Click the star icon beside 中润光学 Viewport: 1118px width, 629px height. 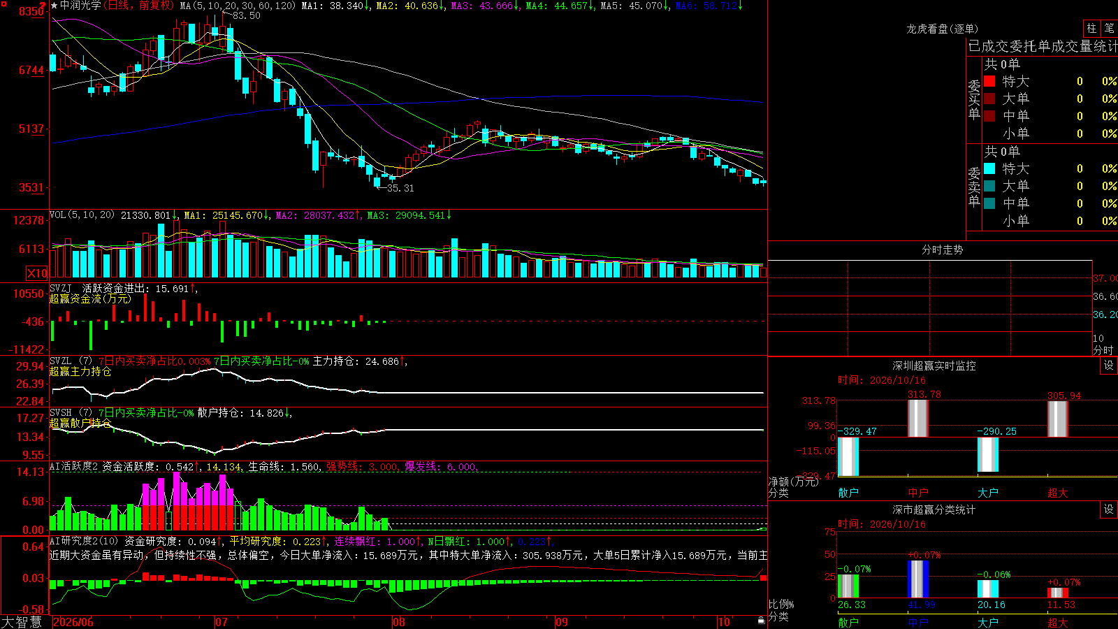click(55, 6)
